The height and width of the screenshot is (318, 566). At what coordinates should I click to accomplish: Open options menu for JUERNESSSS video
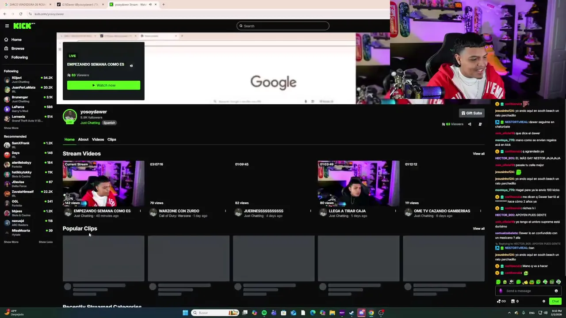point(310,211)
